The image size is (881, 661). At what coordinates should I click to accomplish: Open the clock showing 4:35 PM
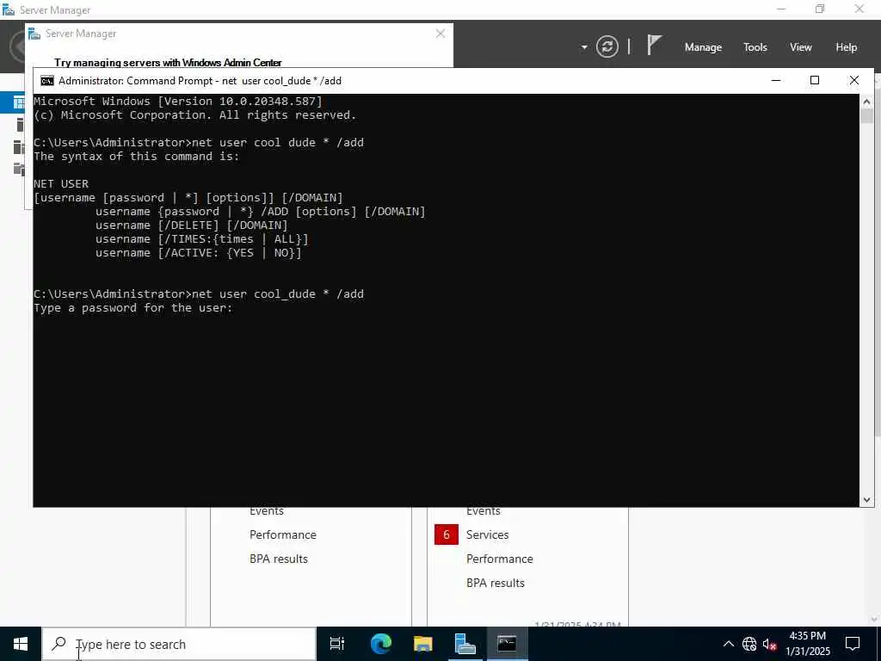point(807,644)
